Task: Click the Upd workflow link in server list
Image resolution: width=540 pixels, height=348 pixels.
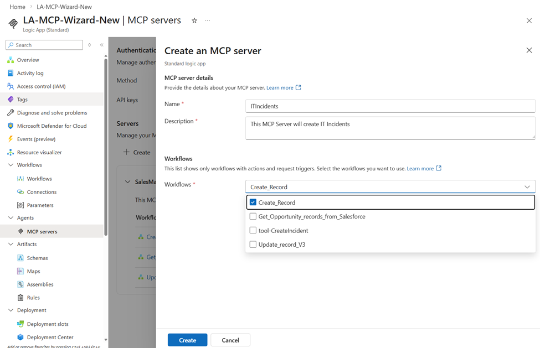Action: click(151, 277)
